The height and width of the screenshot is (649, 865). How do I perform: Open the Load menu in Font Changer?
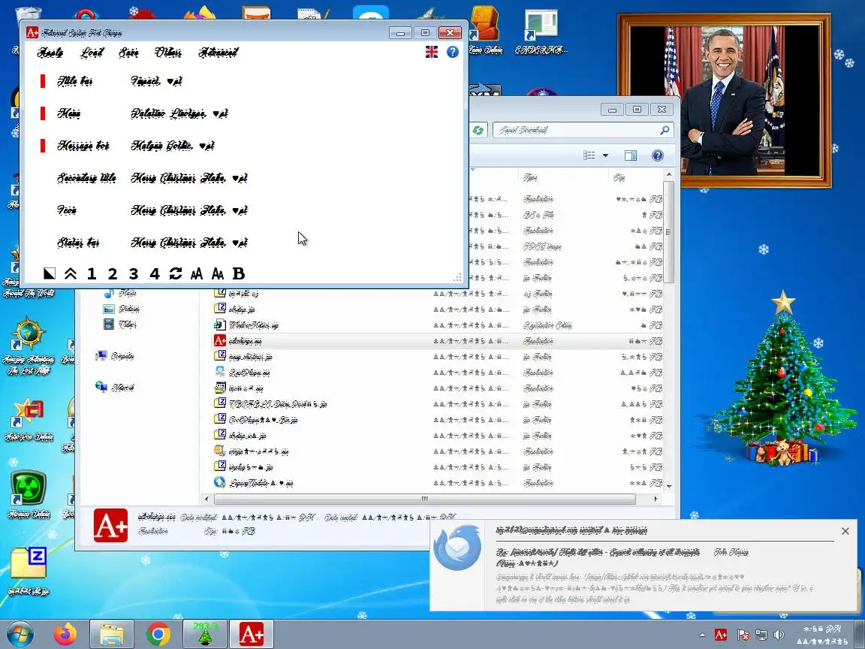pos(92,53)
